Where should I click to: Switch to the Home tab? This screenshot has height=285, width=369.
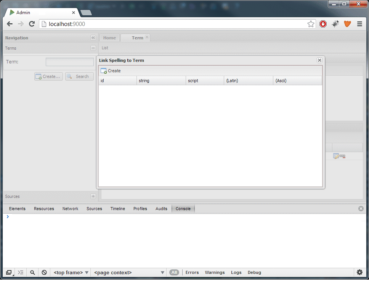click(109, 38)
